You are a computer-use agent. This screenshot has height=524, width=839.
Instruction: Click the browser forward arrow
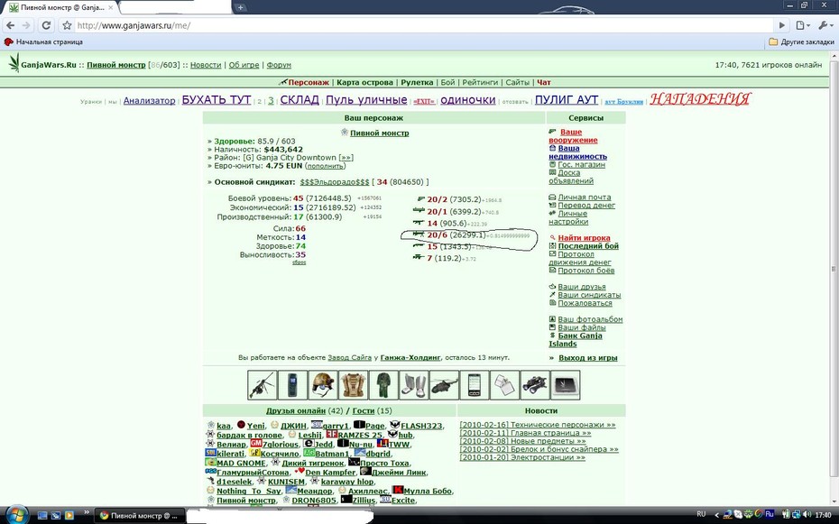pos(27,25)
